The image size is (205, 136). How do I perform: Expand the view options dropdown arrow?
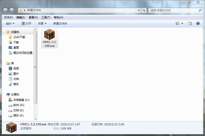click(182, 23)
